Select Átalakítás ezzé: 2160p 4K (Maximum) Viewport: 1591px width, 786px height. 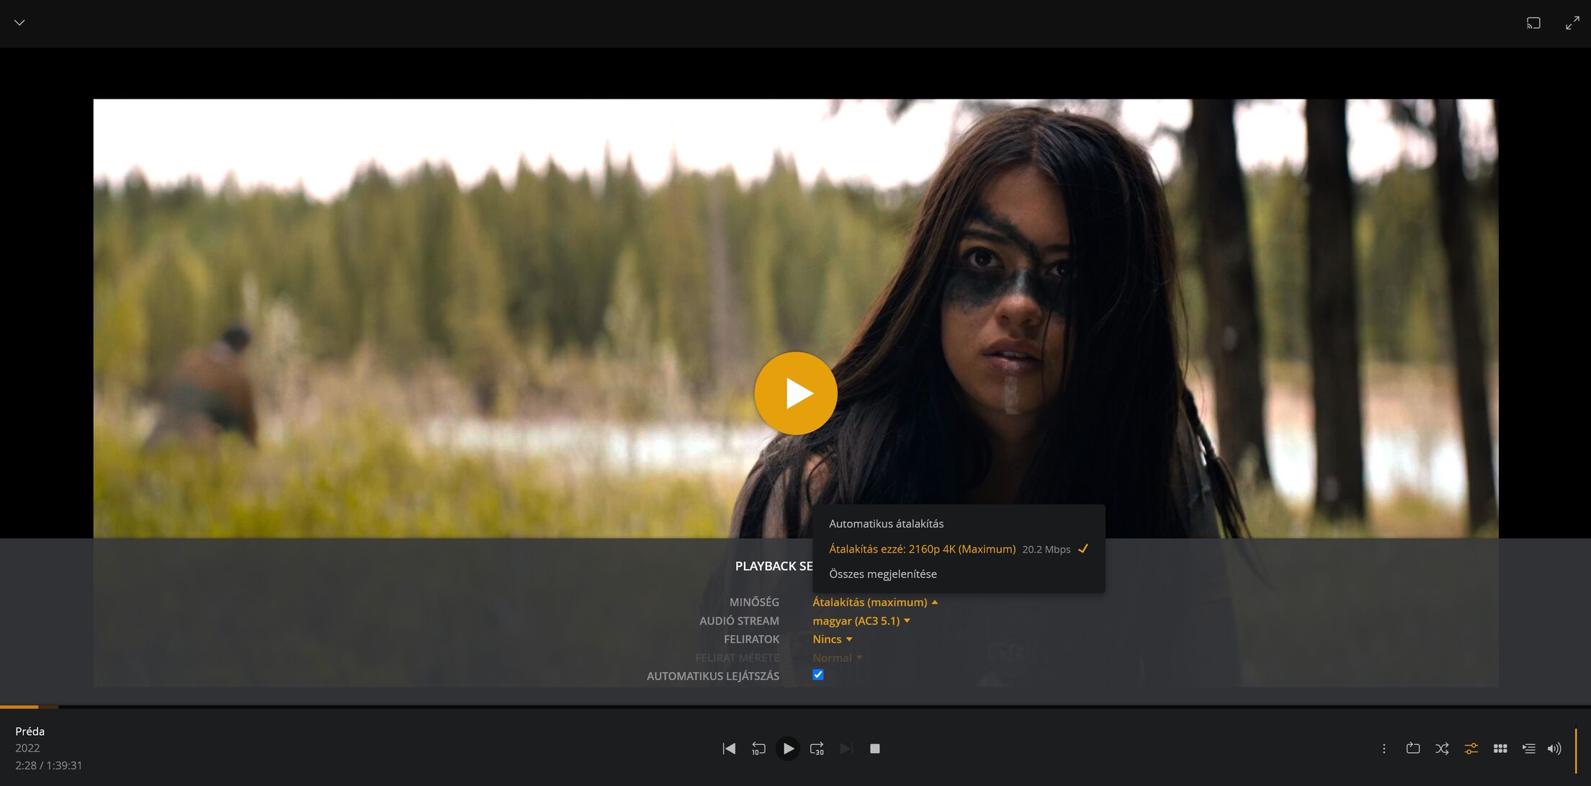click(959, 549)
